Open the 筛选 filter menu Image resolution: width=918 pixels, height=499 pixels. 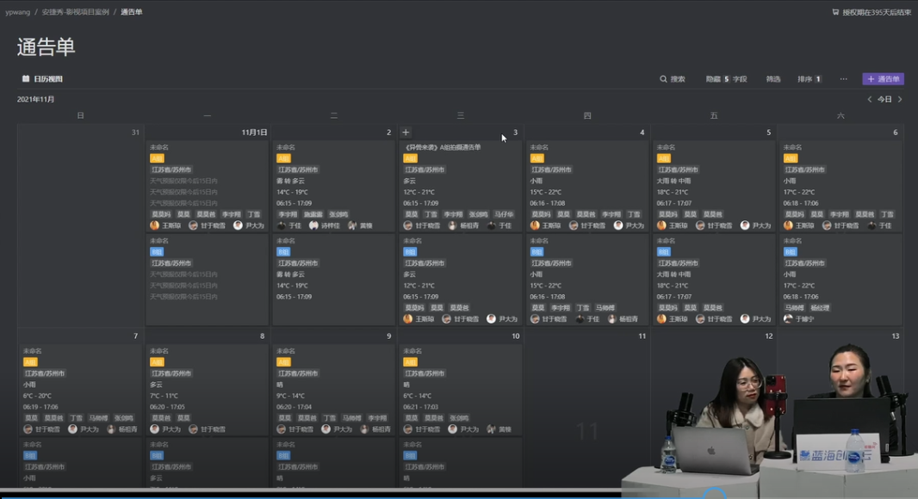772,79
